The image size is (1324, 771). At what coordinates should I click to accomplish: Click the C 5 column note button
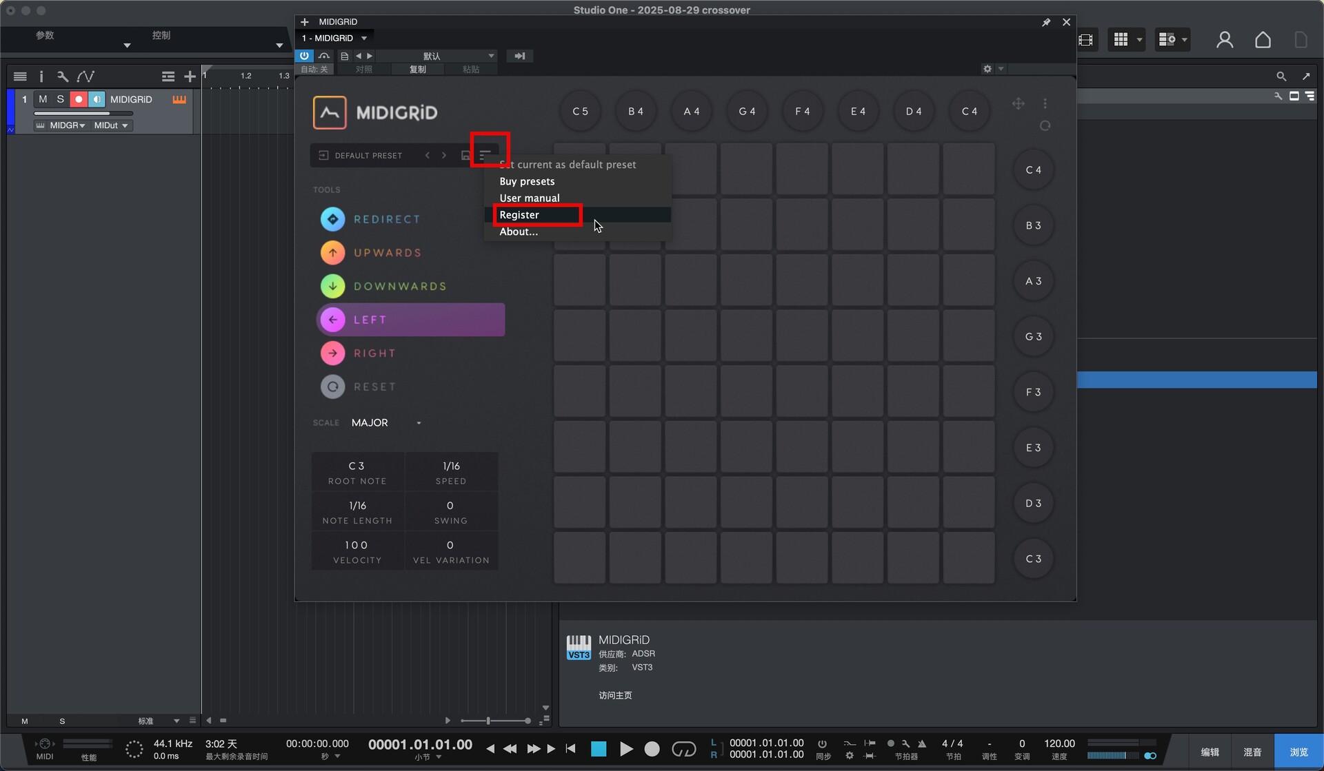click(x=581, y=111)
